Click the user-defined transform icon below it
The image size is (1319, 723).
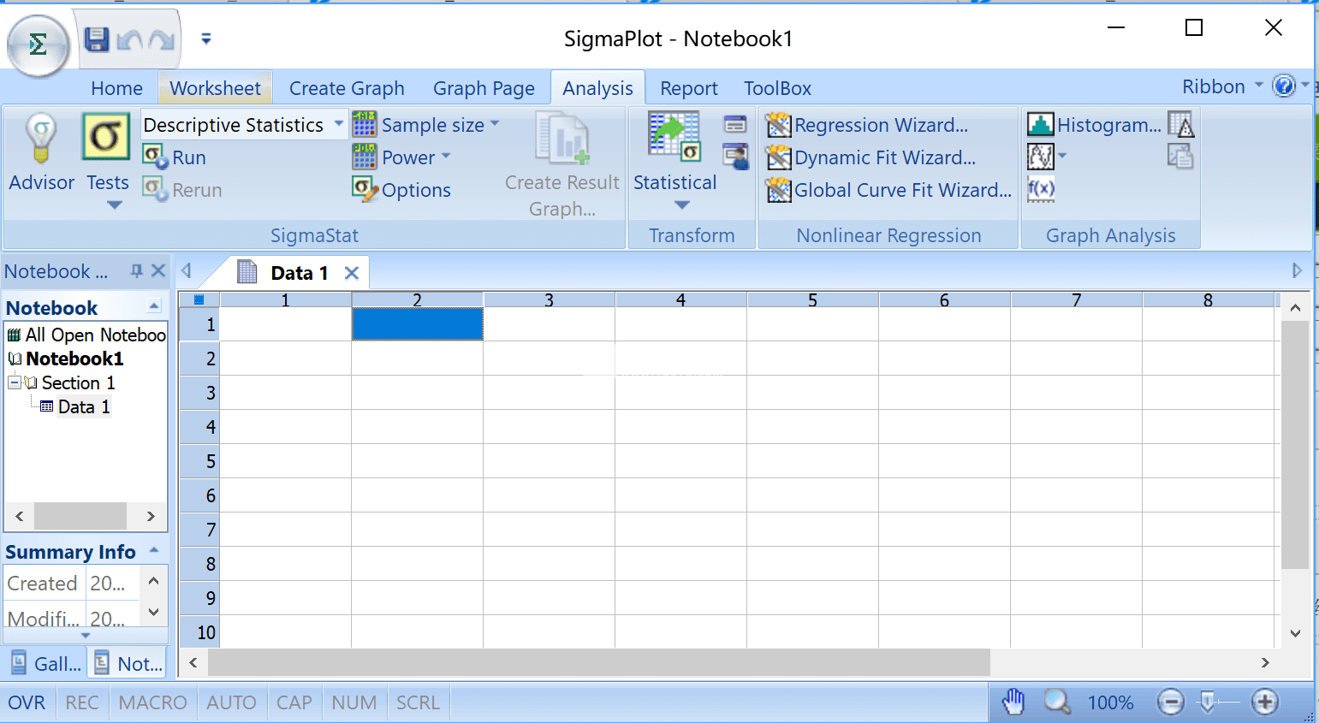[735, 157]
